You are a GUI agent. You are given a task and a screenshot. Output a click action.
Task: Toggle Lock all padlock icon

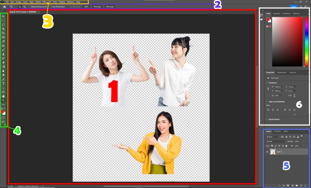click(x=286, y=146)
